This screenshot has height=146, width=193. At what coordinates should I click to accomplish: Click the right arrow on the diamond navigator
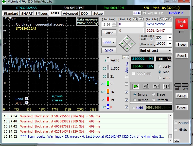pos(132,44)
